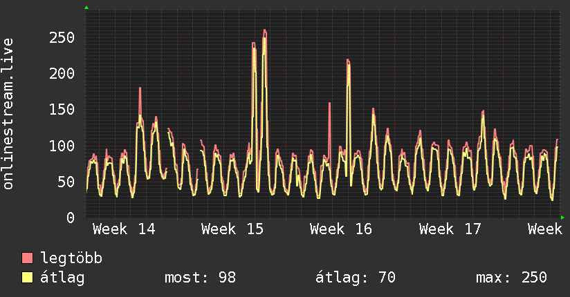The height and width of the screenshot is (297, 570).
Task: Click the pink legtöbb legend swatch
Action: click(27, 258)
